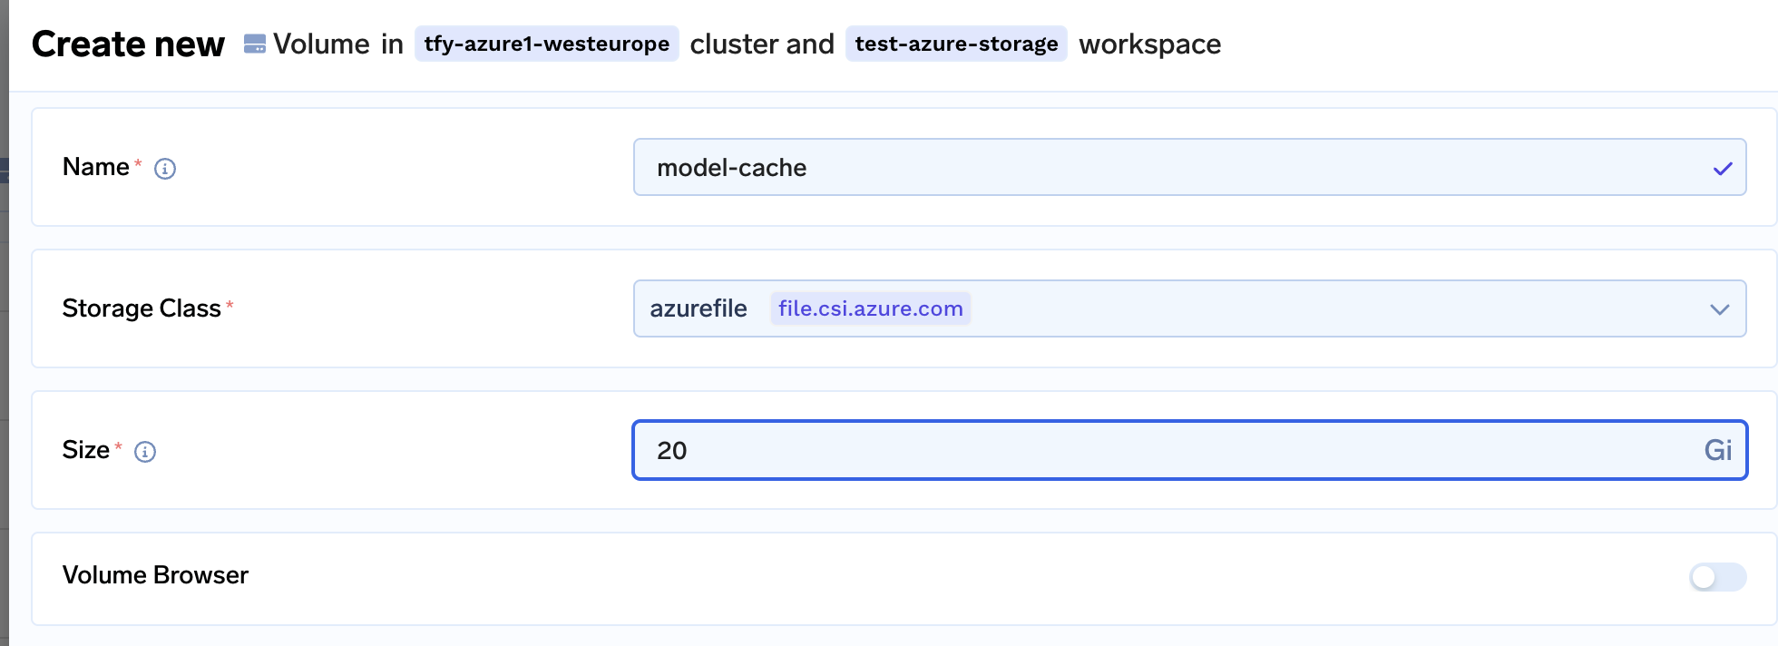Screen dimensions: 1778x646
Task: Click the Gi unit suffix
Action: [x=1717, y=450]
